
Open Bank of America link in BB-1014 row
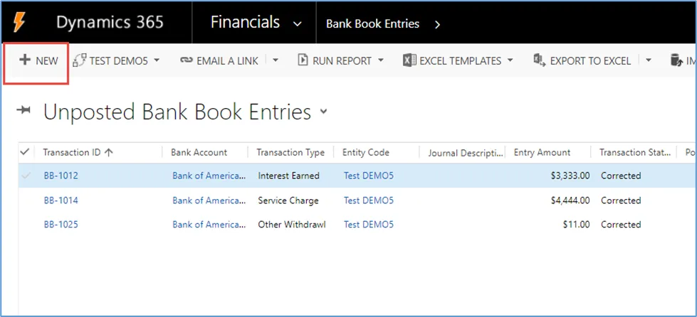(209, 200)
